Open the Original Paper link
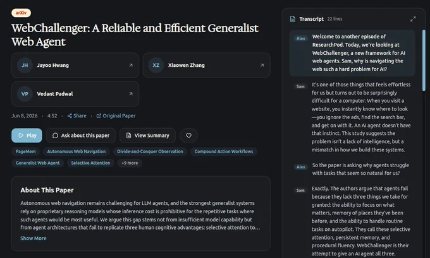 point(116,115)
